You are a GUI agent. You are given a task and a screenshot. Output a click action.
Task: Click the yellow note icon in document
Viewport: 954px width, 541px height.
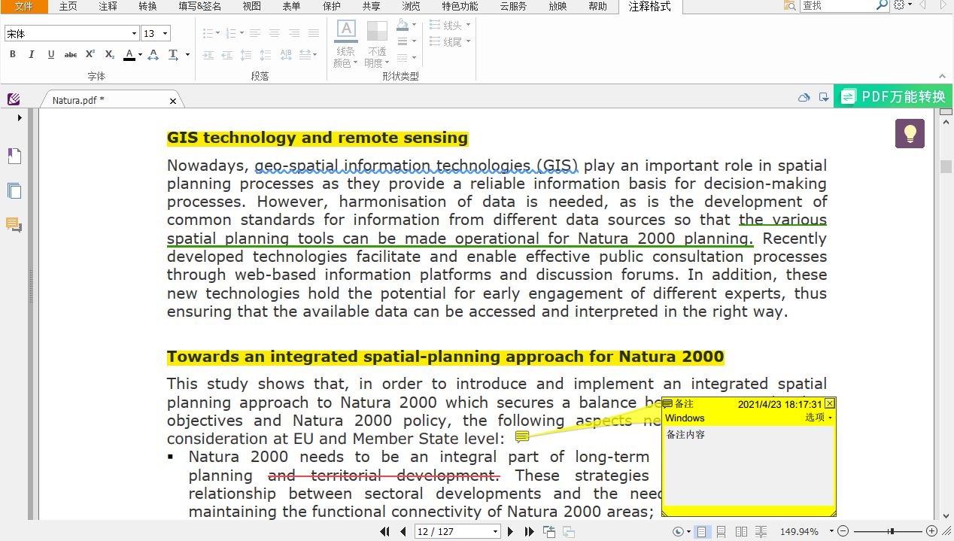(x=522, y=437)
